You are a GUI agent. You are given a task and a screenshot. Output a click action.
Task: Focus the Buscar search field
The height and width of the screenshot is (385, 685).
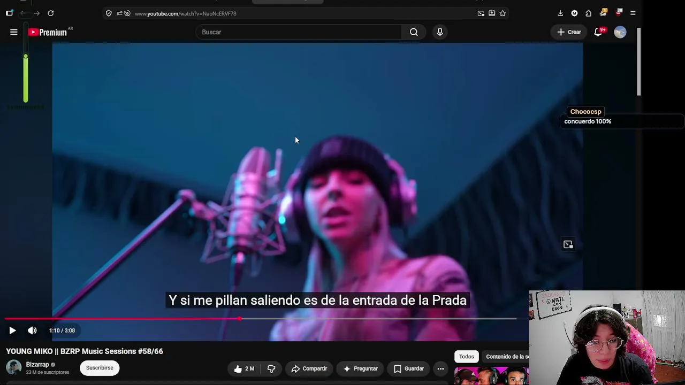click(299, 32)
